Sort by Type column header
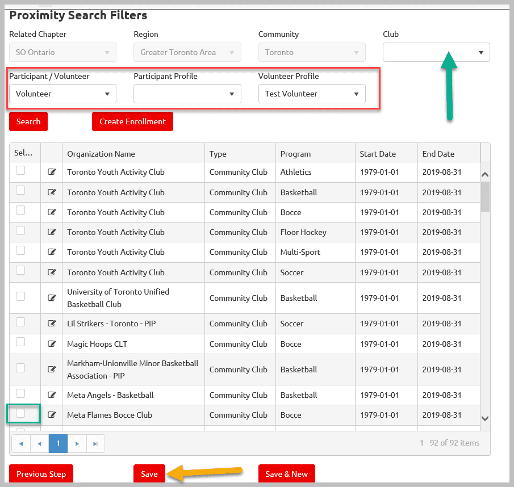Screen dimensions: 514x487 pos(240,154)
